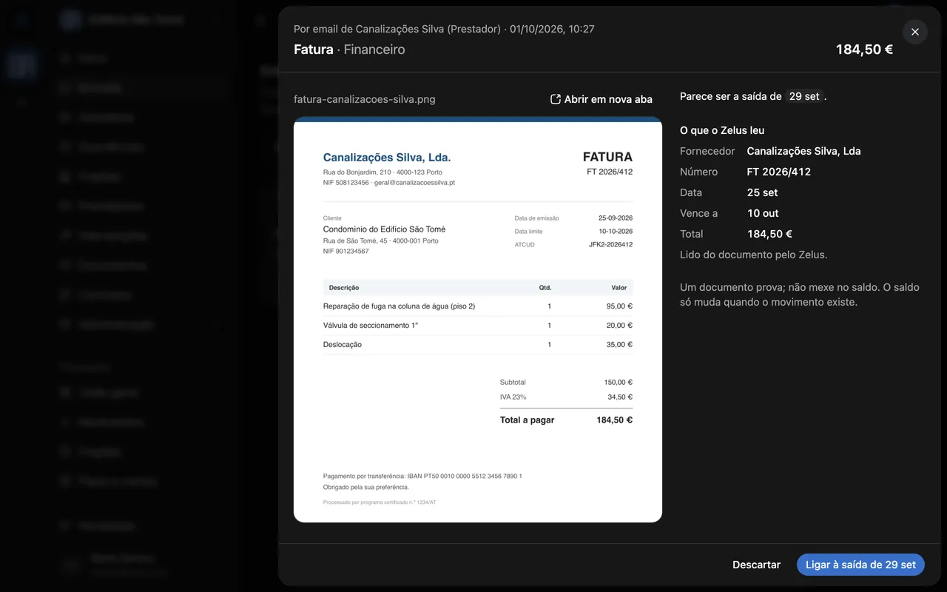This screenshot has height=592, width=947.
Task: Click the ATCUD code JFK2-2026412
Action: pyautogui.click(x=610, y=245)
